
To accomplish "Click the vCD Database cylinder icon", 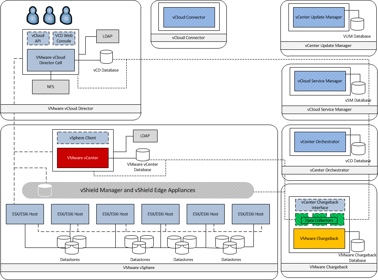I will pos(106,57).
